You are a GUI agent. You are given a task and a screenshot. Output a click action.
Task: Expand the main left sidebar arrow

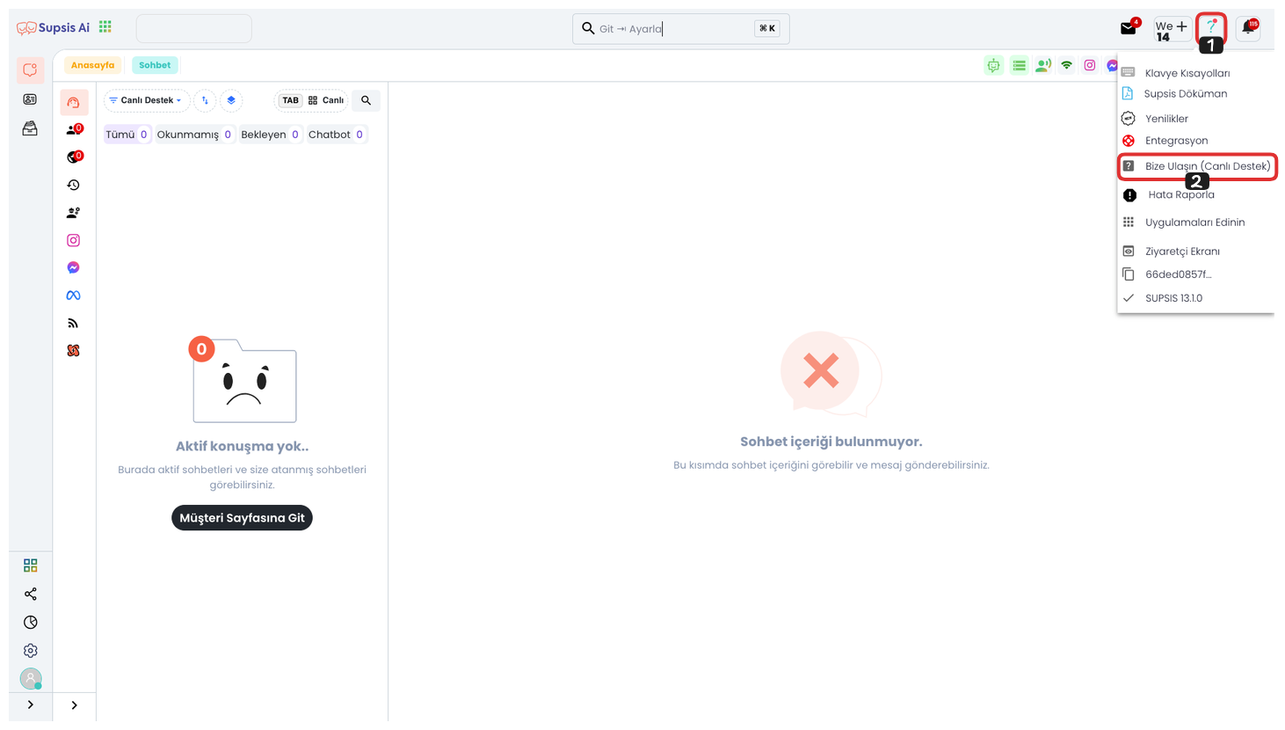click(x=31, y=705)
